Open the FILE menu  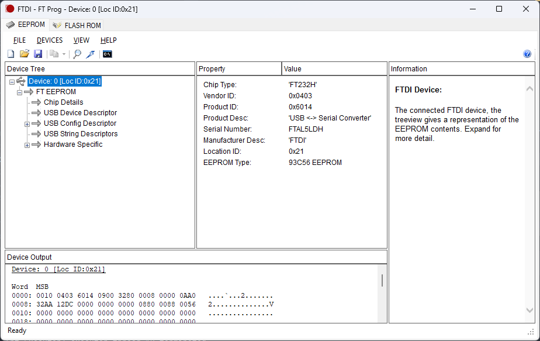19,40
